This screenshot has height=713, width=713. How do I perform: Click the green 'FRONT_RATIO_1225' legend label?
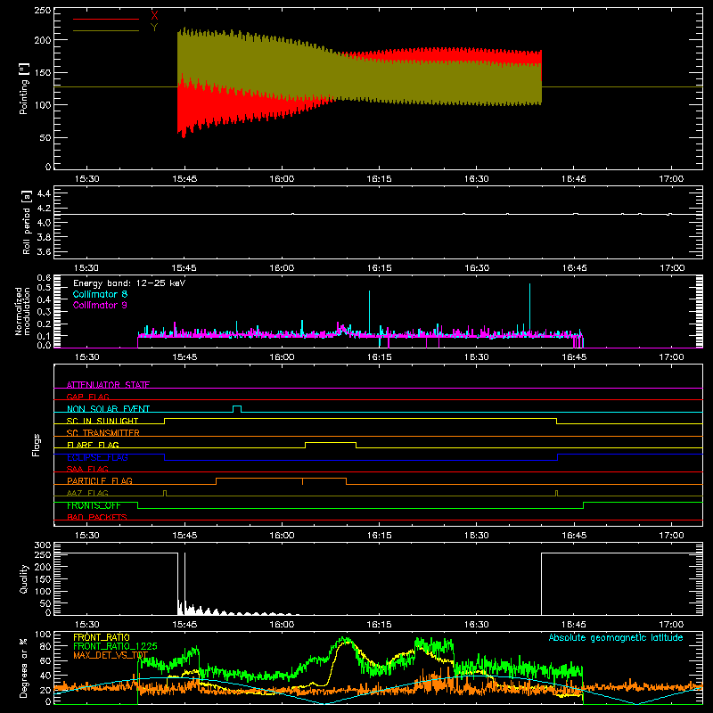click(115, 646)
